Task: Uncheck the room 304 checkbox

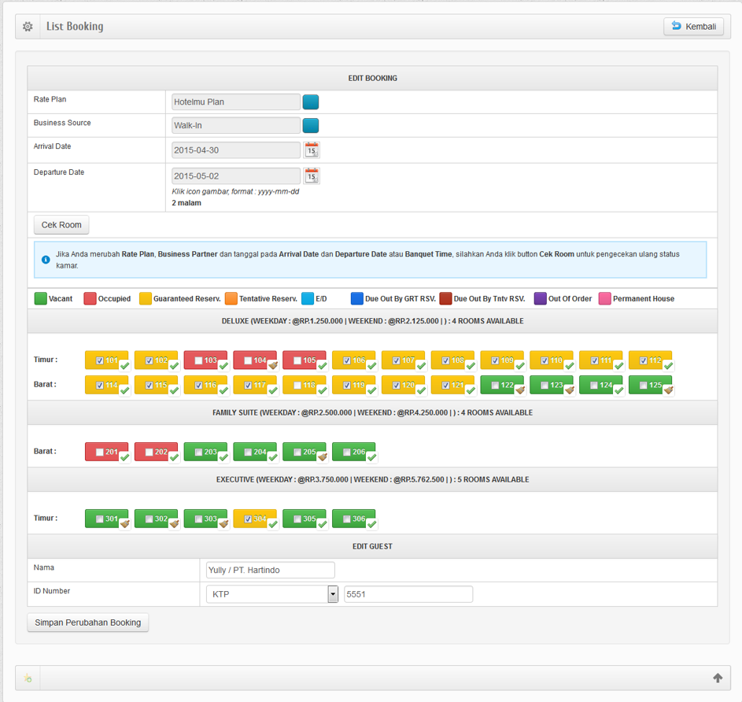Action: [x=248, y=519]
